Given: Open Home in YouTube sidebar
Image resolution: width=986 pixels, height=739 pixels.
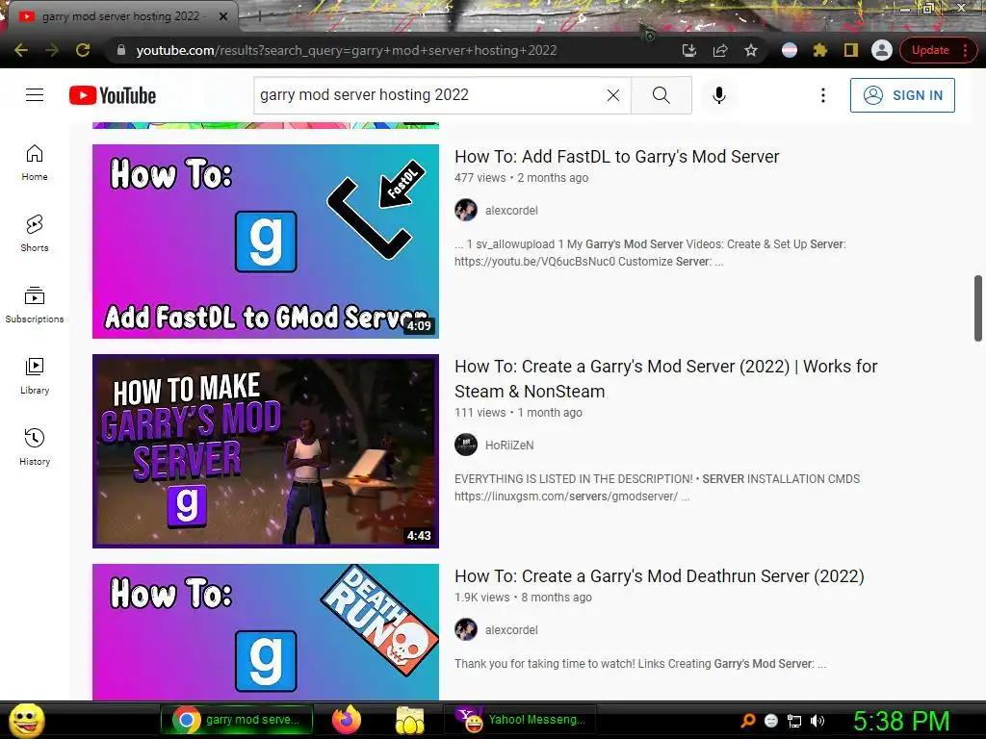Looking at the screenshot, I should [x=35, y=162].
